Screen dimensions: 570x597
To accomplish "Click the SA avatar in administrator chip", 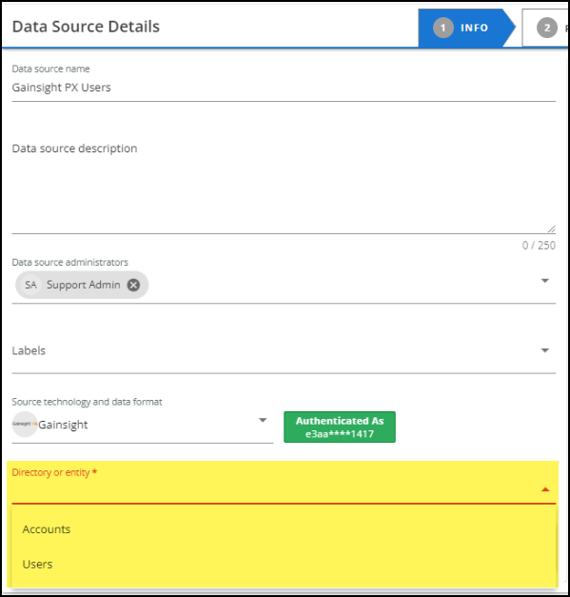I will click(30, 285).
